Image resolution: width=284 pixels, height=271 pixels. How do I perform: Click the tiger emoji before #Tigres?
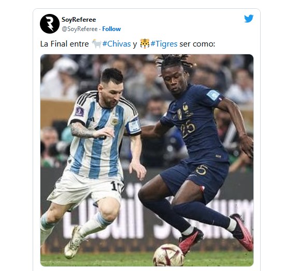point(145,44)
